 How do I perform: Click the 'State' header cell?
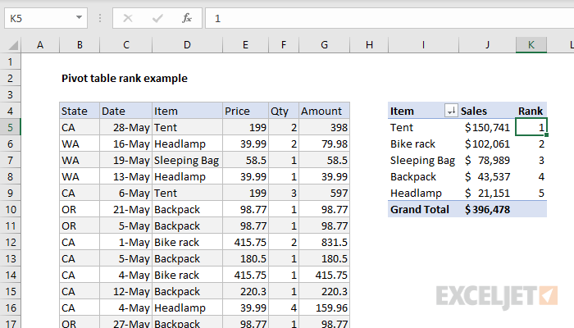click(x=80, y=111)
